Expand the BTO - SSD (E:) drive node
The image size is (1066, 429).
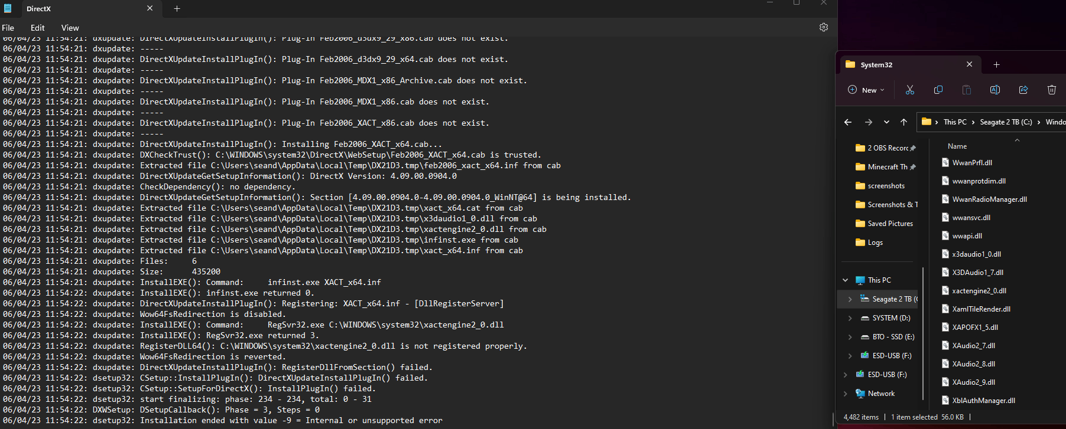(850, 337)
